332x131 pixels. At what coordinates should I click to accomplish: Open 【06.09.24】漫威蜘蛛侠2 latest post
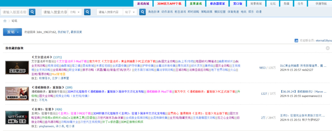303,92
